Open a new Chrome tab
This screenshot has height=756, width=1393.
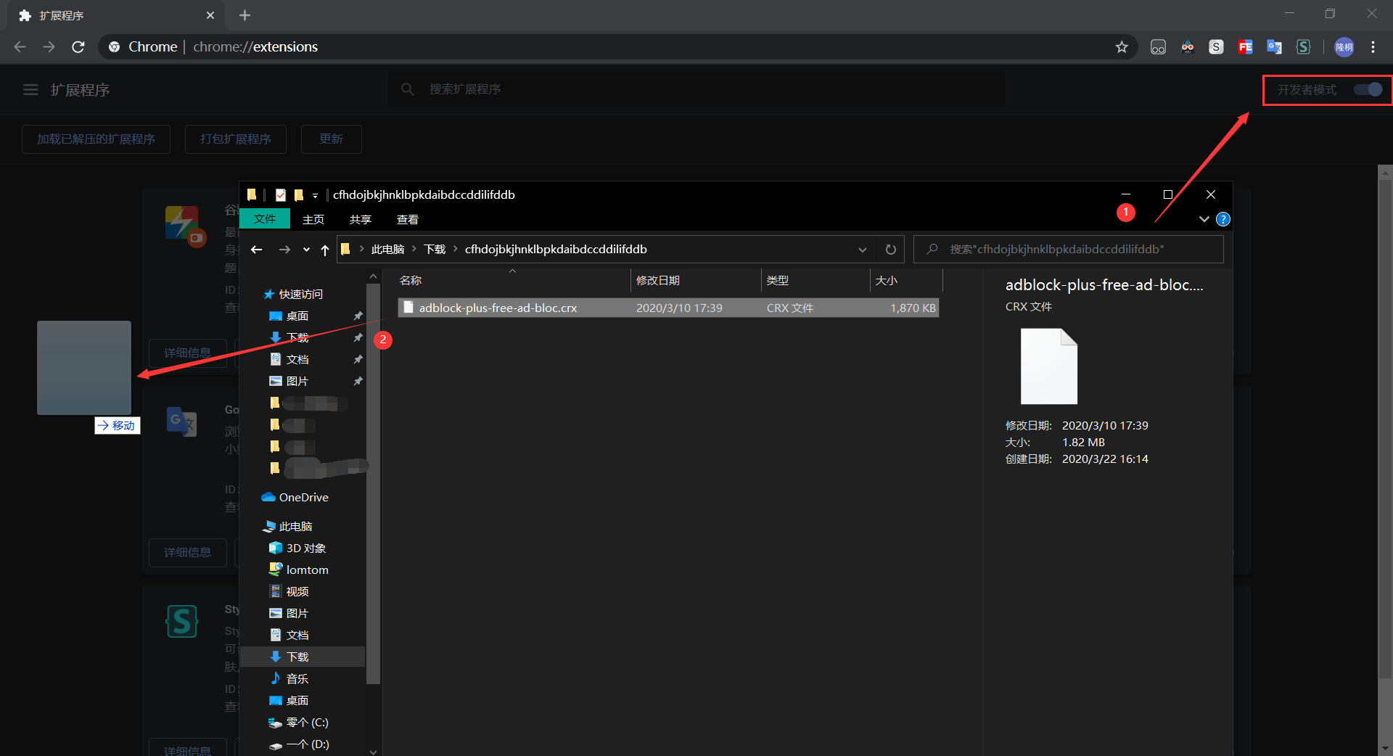(245, 15)
